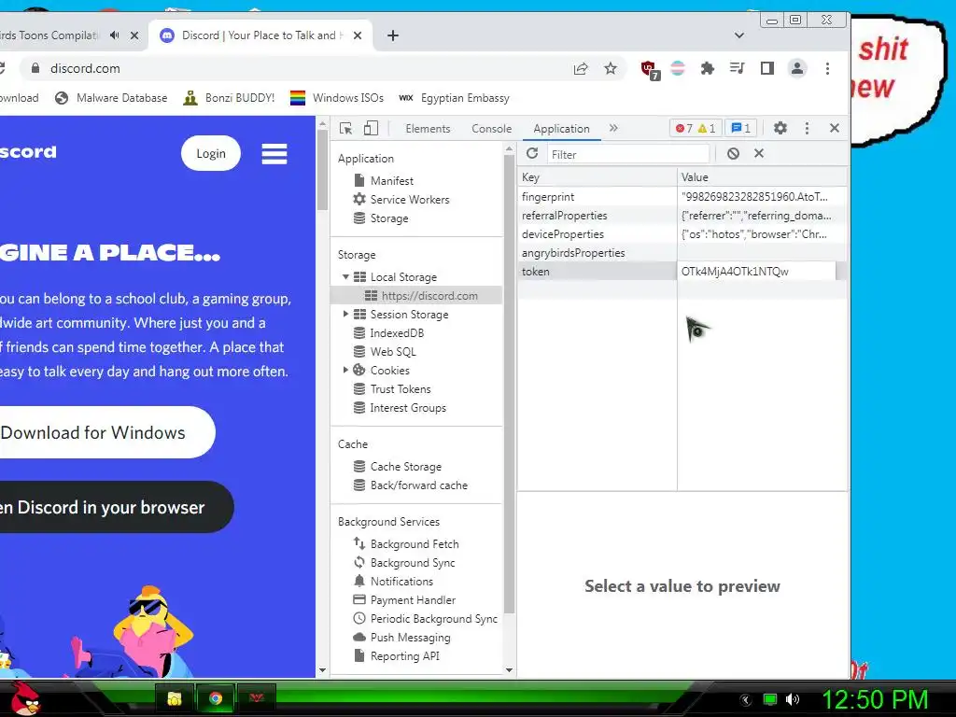This screenshot has height=717, width=956.
Task: Open IndexedDB storage item
Action: coord(389,333)
